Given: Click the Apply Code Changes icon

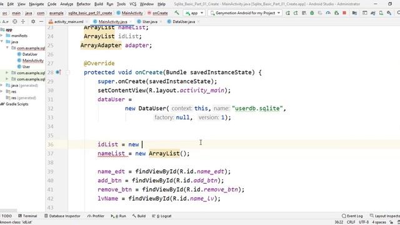Looking at the screenshot, I should pyautogui.click(x=304, y=13).
